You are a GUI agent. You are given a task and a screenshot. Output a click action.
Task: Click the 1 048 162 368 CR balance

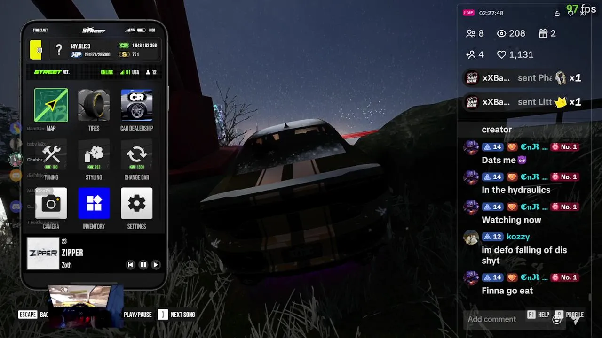click(x=144, y=46)
